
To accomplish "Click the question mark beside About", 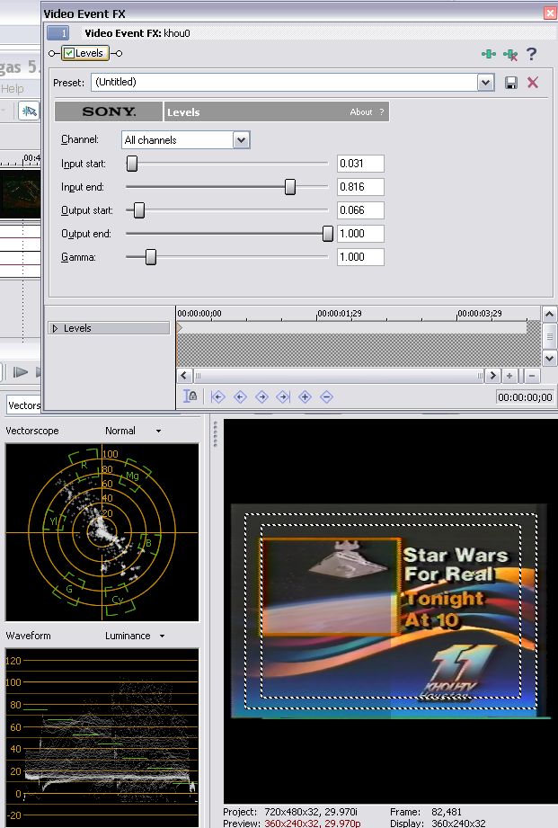I will point(382,112).
